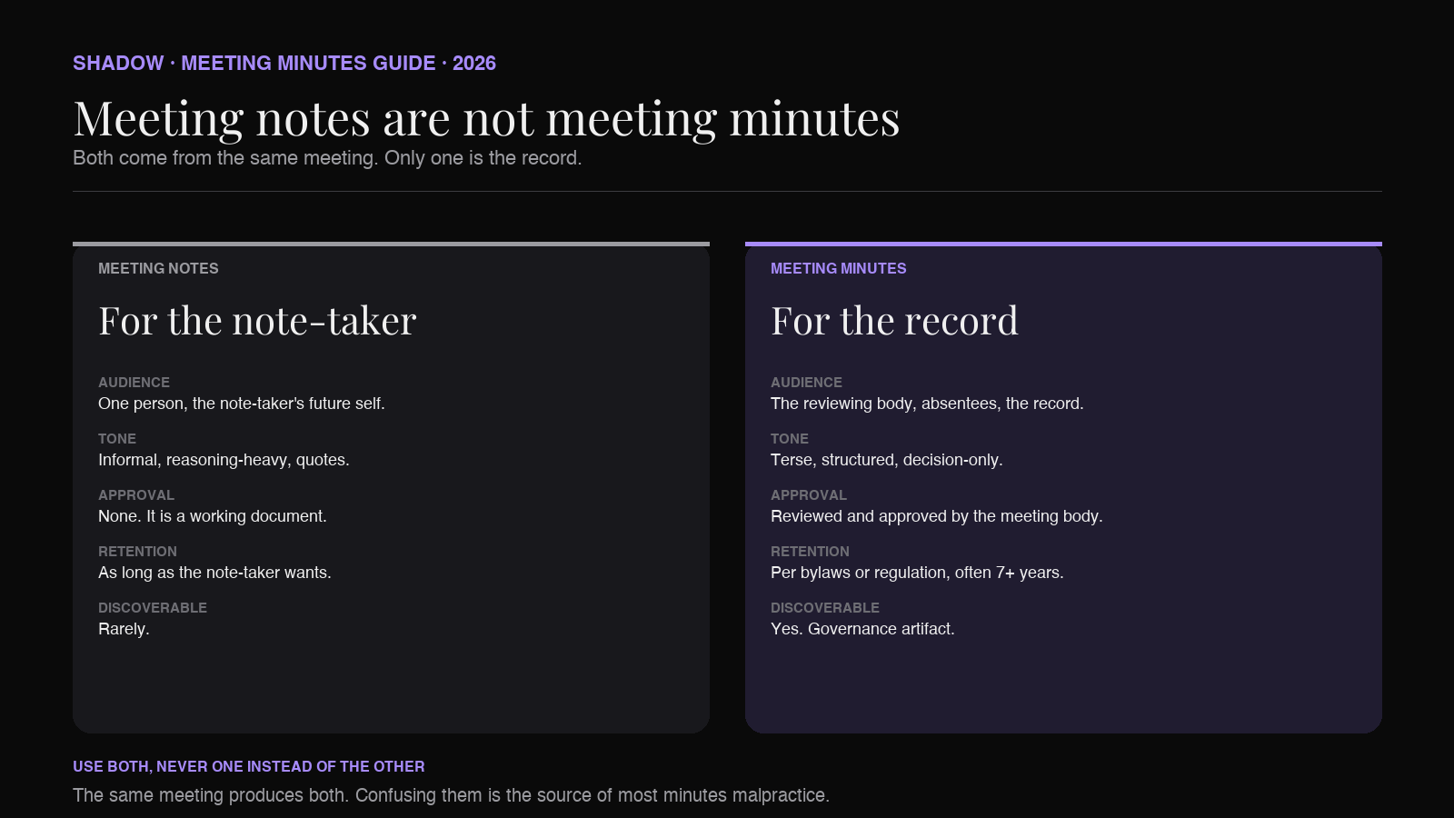Click the 'For the note-taker' heading

coord(257,321)
